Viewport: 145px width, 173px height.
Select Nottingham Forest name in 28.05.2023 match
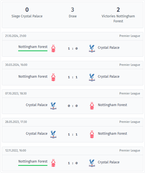(112, 134)
